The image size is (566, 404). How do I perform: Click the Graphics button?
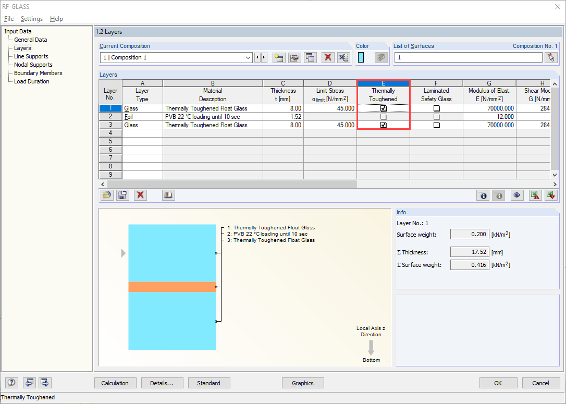pos(303,383)
